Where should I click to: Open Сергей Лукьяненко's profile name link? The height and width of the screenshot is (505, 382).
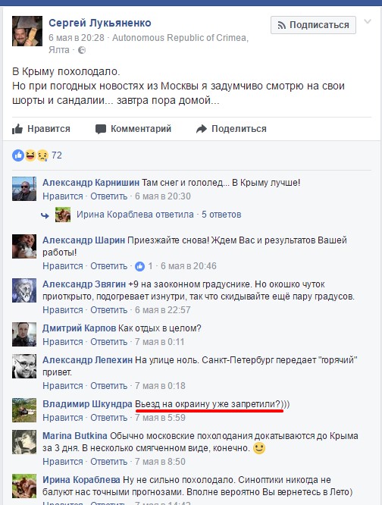point(100,23)
